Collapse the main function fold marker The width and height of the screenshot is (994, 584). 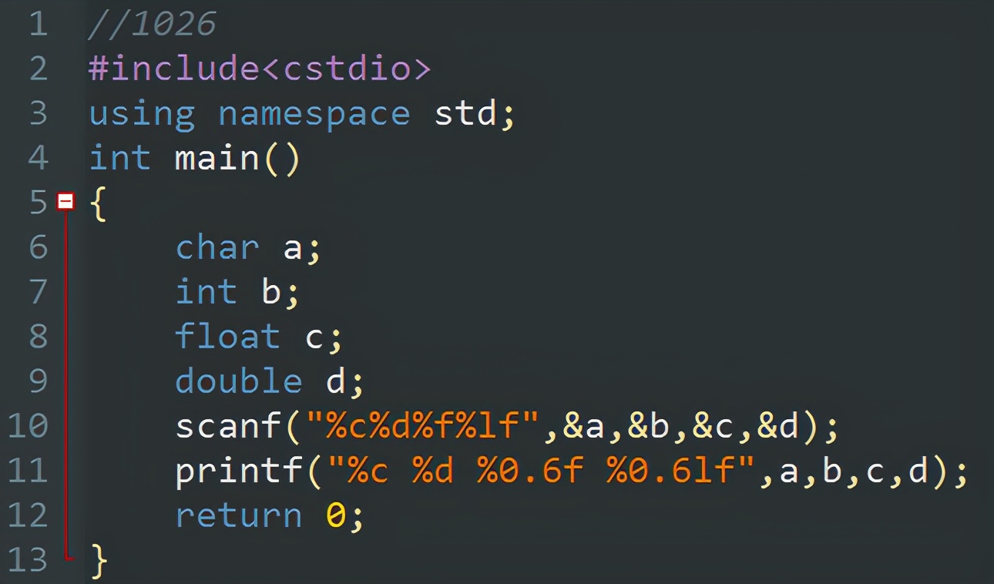[66, 202]
